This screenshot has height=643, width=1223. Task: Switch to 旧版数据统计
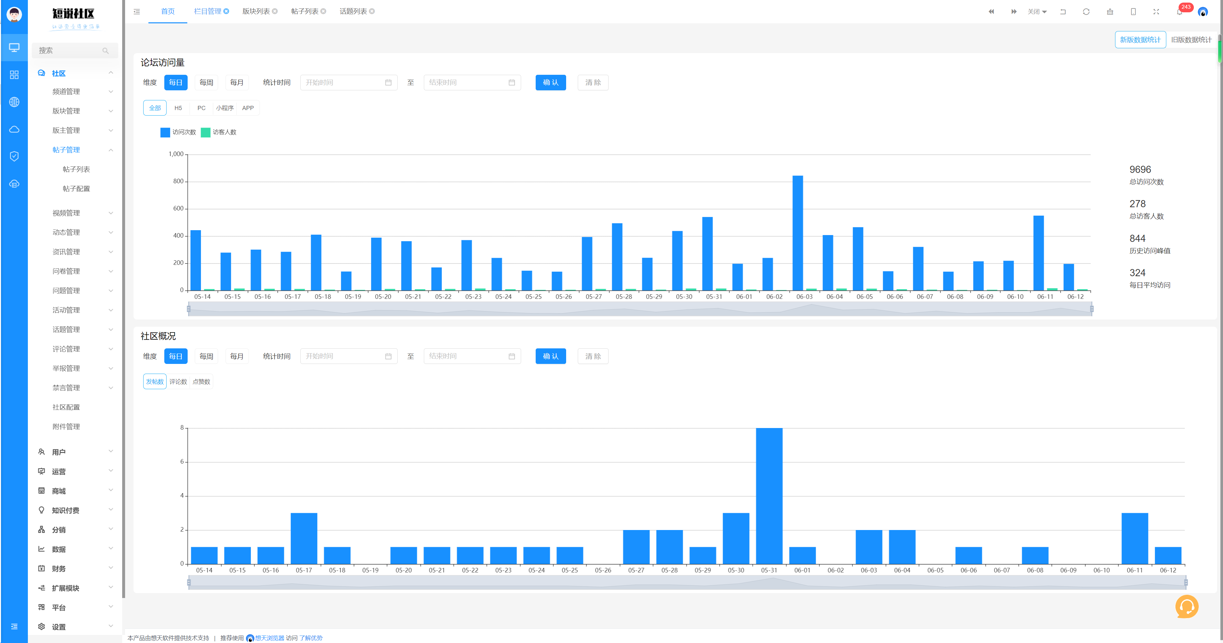pyautogui.click(x=1191, y=40)
